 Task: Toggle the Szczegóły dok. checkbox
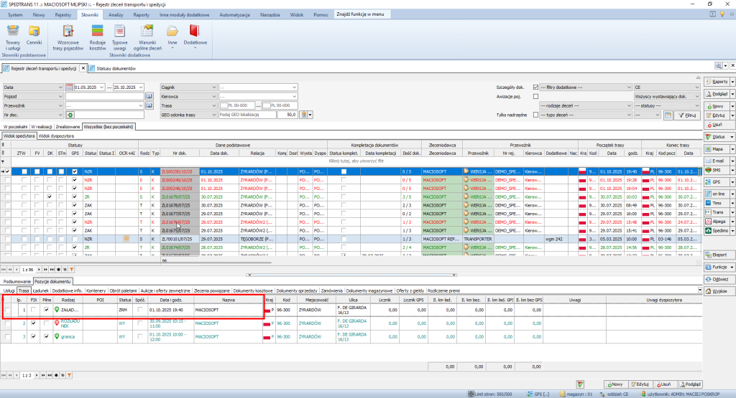tap(535, 87)
